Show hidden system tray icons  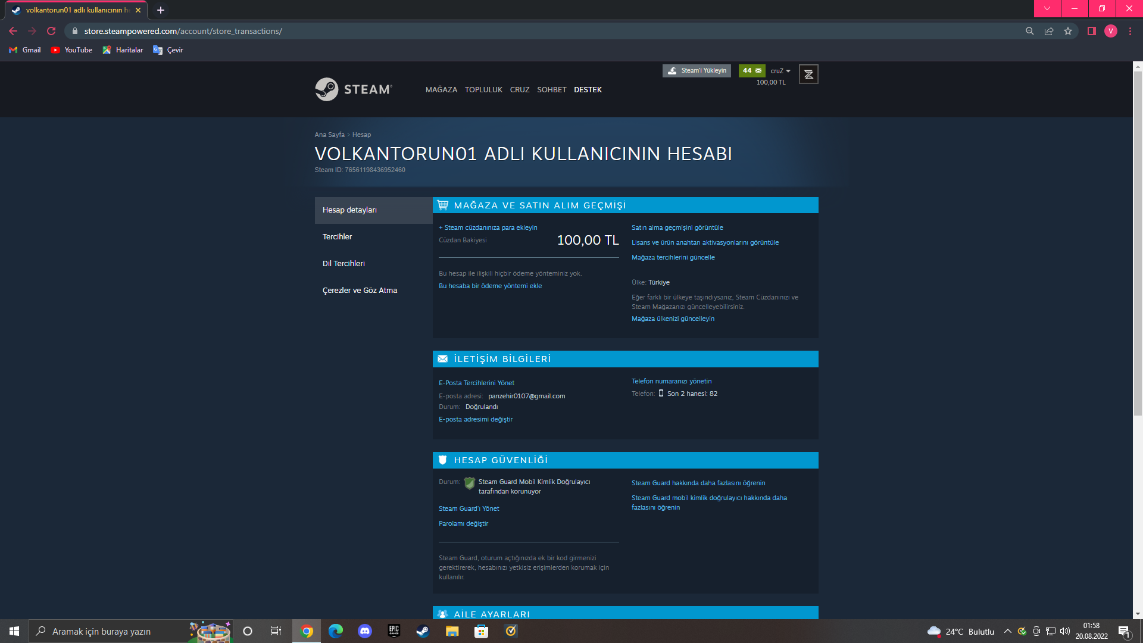click(1008, 631)
